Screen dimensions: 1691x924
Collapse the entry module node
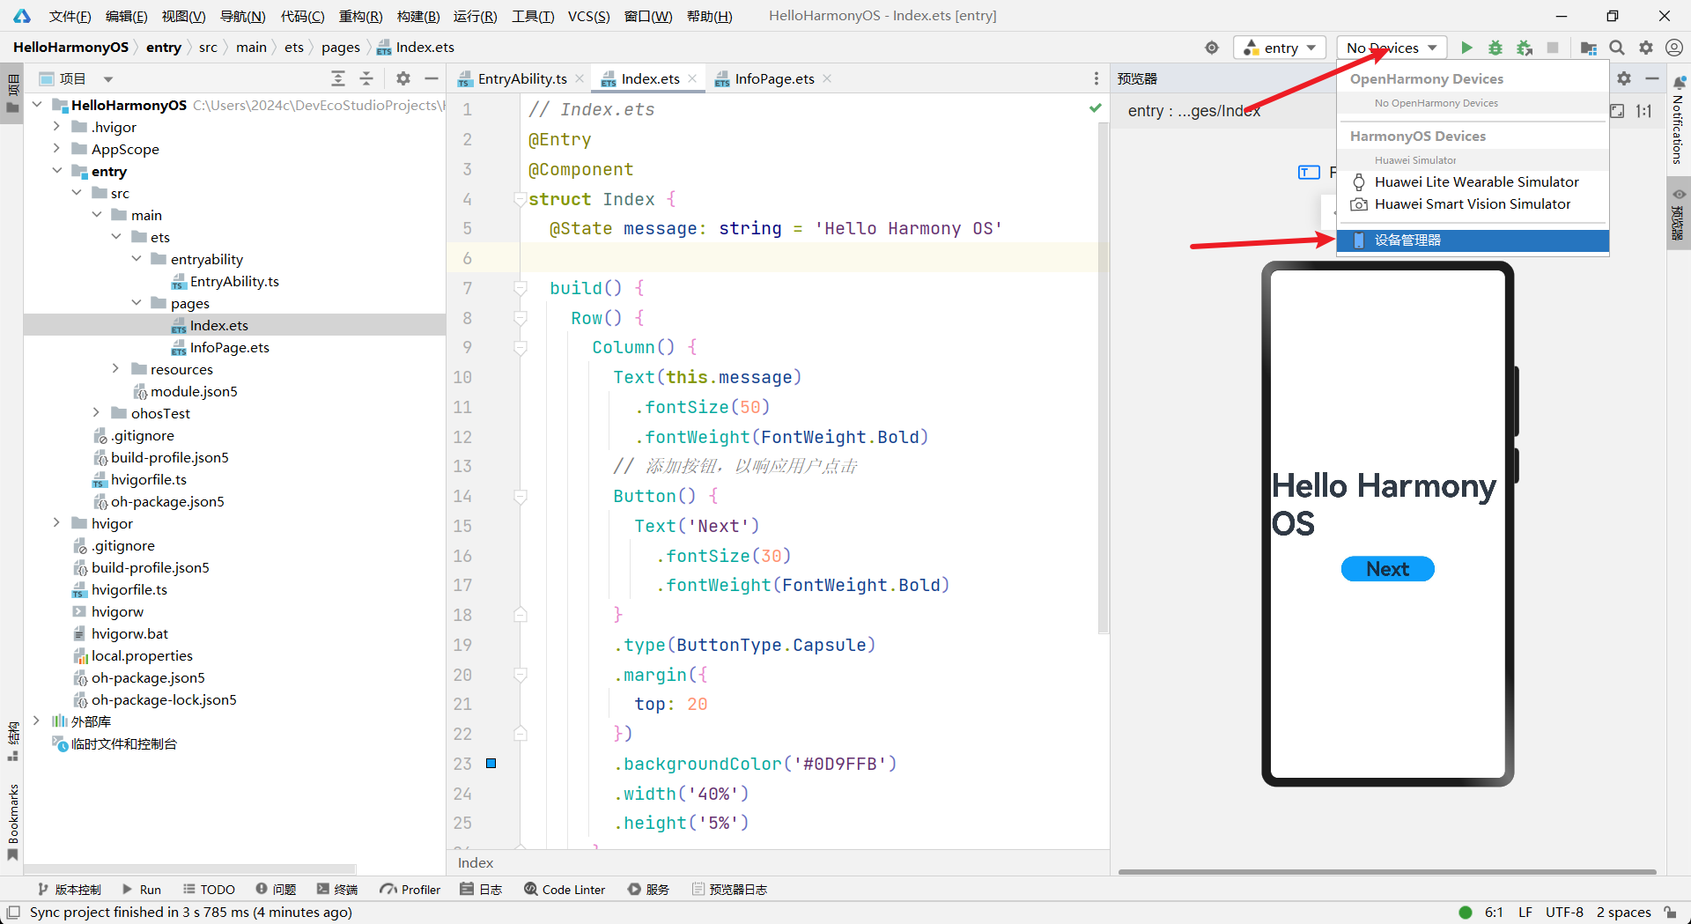[x=56, y=171]
